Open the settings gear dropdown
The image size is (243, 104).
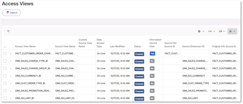tap(201, 31)
